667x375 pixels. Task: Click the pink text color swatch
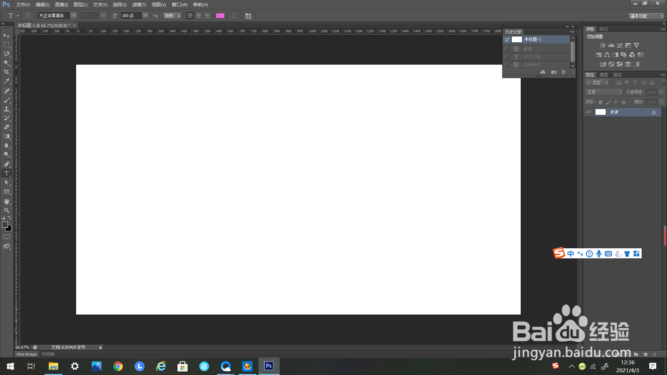pos(220,16)
